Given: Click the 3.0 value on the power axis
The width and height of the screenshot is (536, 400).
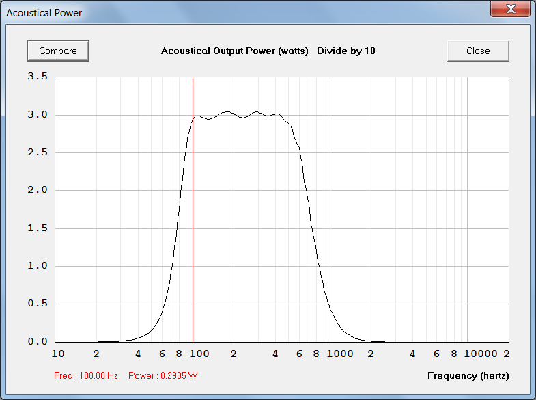Looking at the screenshot, I should click(38, 115).
